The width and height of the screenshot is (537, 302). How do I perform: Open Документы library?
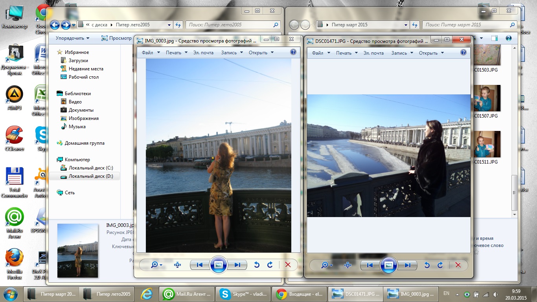click(77, 110)
